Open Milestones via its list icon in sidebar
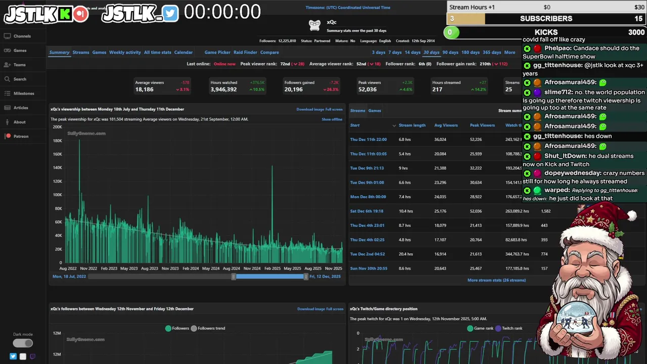Screen dimensions: 647x364 point(7,94)
